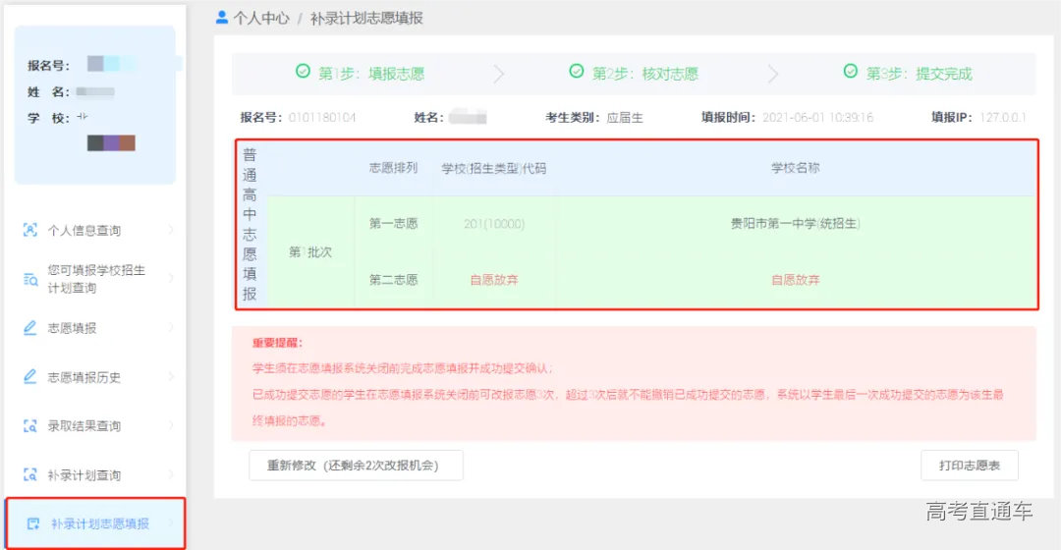1061x550 pixels.
Task: Click the 重要提醒 heading
Action: 277,343
